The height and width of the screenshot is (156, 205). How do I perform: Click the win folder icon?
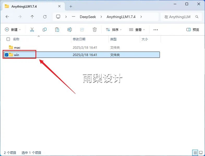tap(11, 55)
